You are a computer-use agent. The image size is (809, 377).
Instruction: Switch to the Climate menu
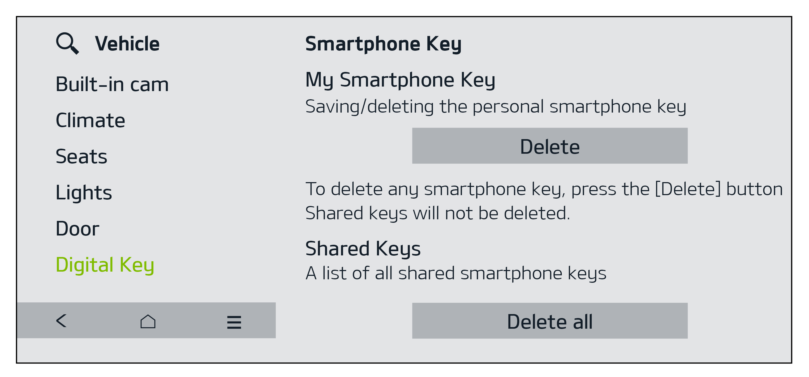pos(91,120)
